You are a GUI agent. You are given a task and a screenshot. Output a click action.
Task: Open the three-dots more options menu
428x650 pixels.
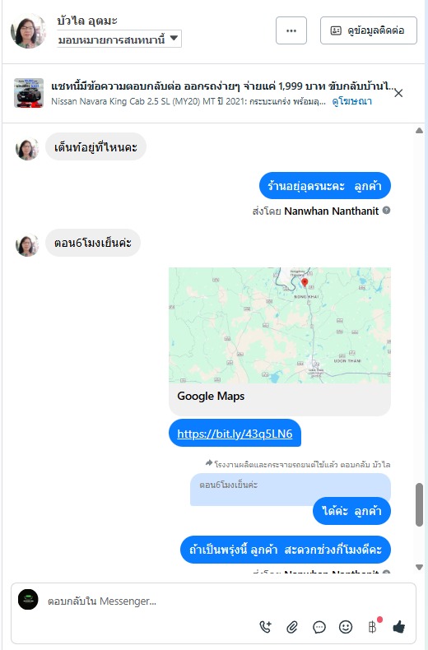click(291, 30)
